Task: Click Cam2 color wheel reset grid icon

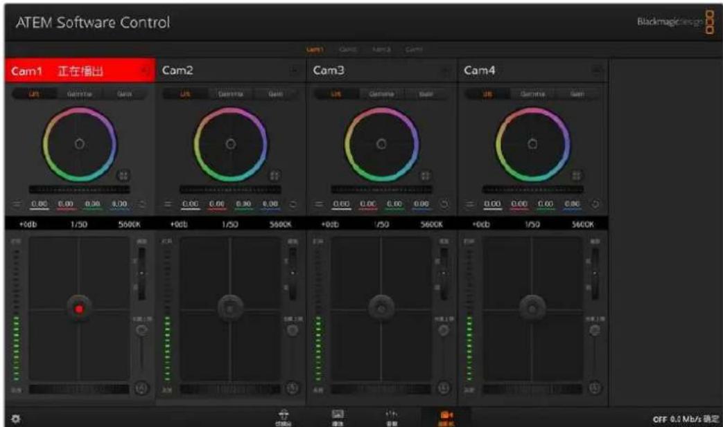Action: (275, 175)
